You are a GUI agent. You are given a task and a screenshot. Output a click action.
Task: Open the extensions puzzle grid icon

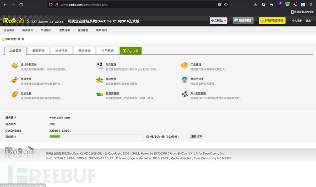[x=303, y=5]
